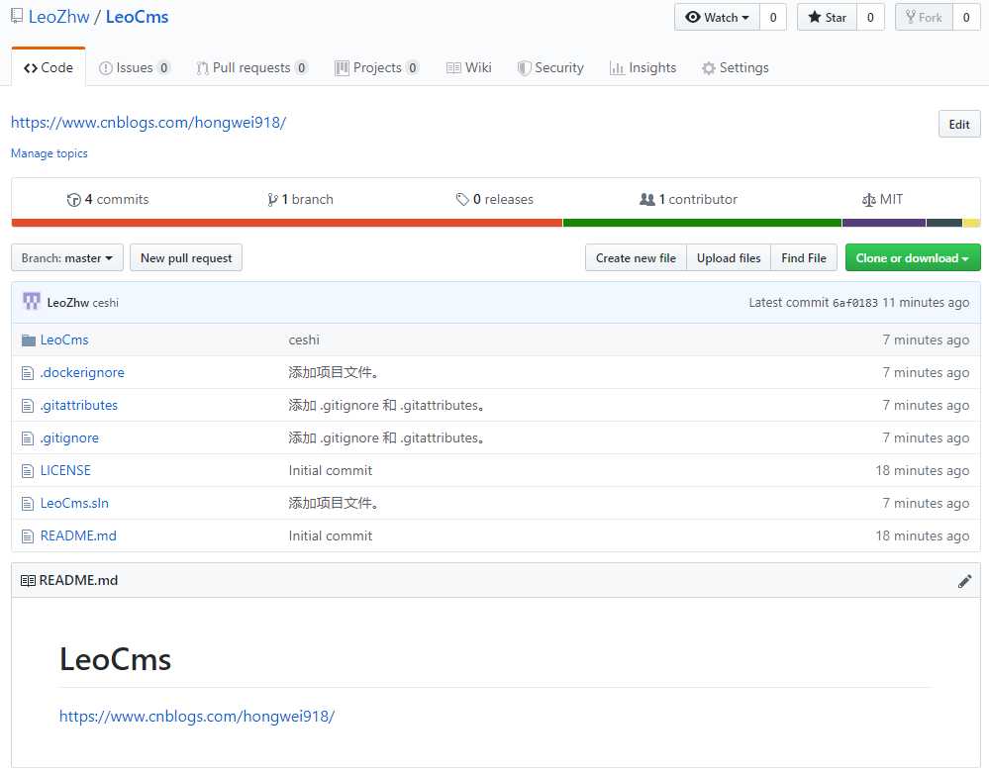The height and width of the screenshot is (776, 989).
Task: Open the Issues tab
Action: pyautogui.click(x=135, y=68)
